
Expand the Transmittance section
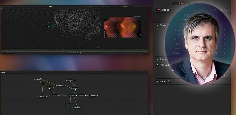[x=157, y=65]
